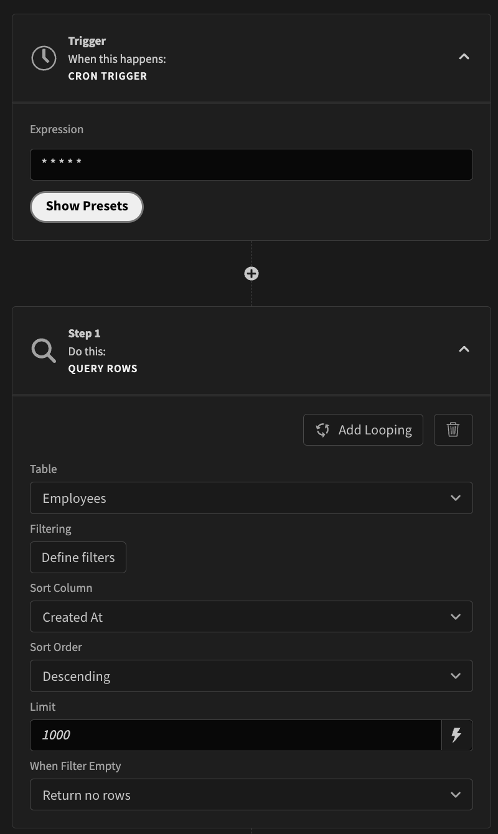Viewport: 498px width, 834px height.
Task: Click the clock icon in the Trigger card
Action: [x=43, y=58]
